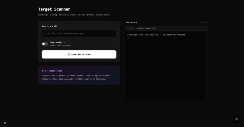Click the Next.js dev tools icon
Viewport: 244px width, 127px height.
pyautogui.click(x=5, y=123)
